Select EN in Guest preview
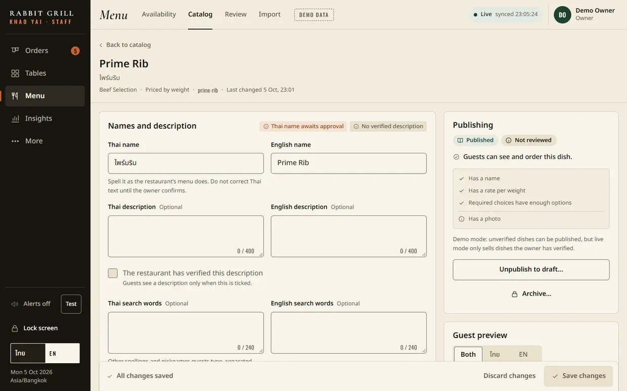 523,354
